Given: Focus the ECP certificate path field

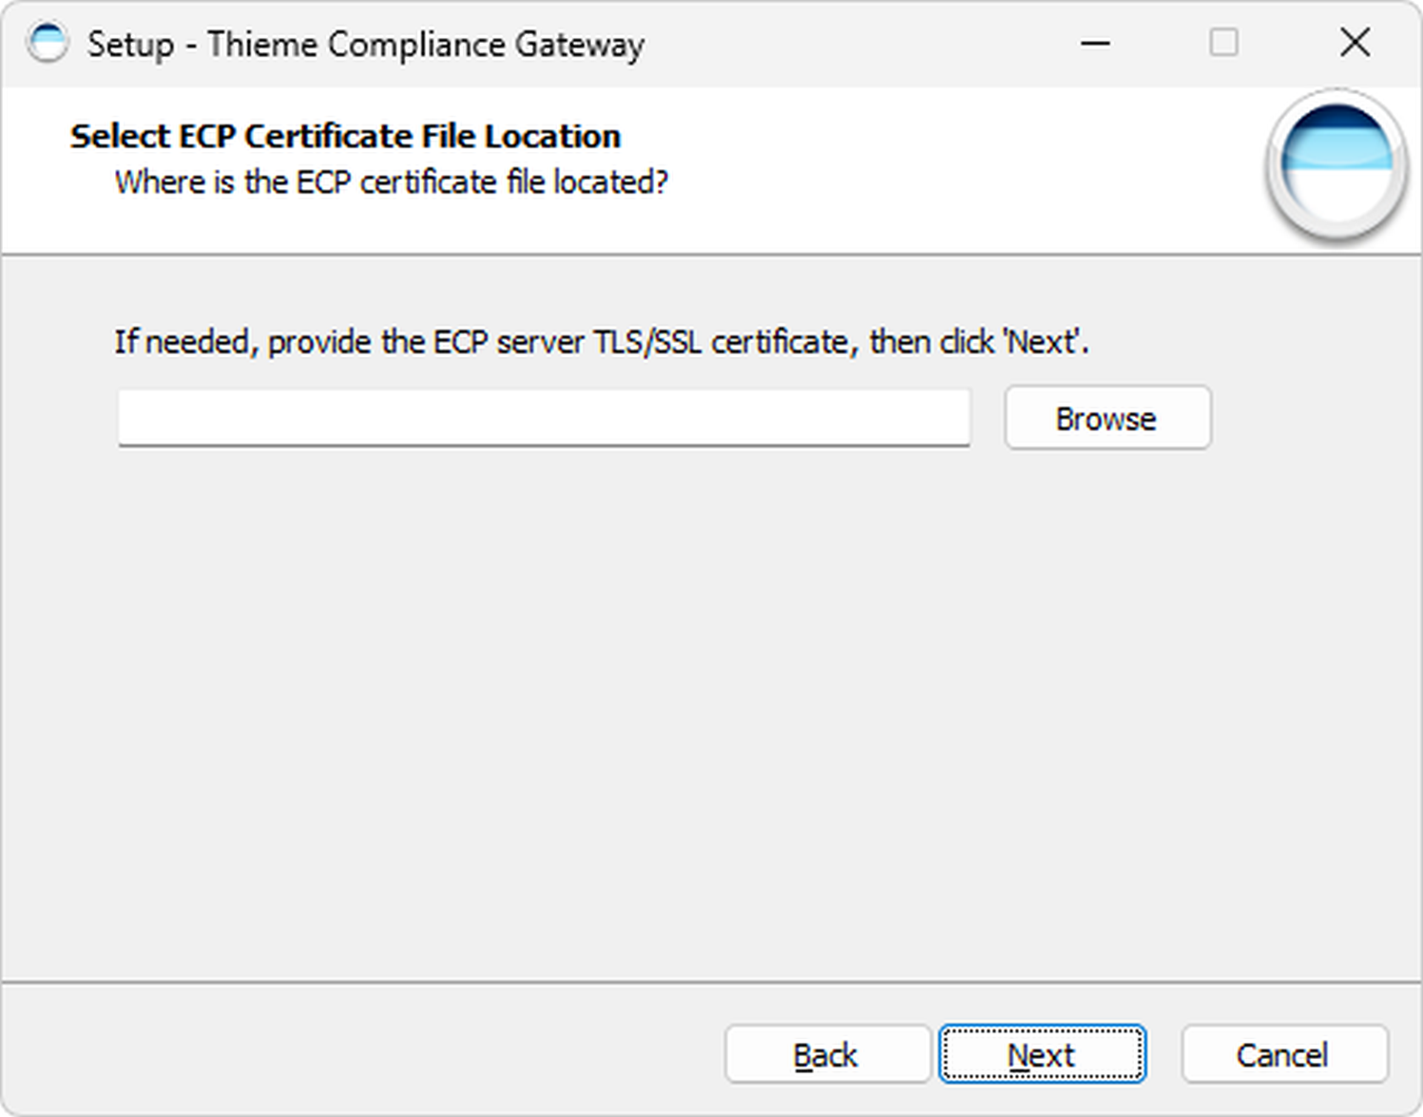Looking at the screenshot, I should [544, 418].
